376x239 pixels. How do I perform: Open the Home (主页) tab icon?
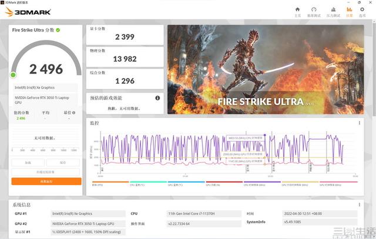tap(298, 11)
